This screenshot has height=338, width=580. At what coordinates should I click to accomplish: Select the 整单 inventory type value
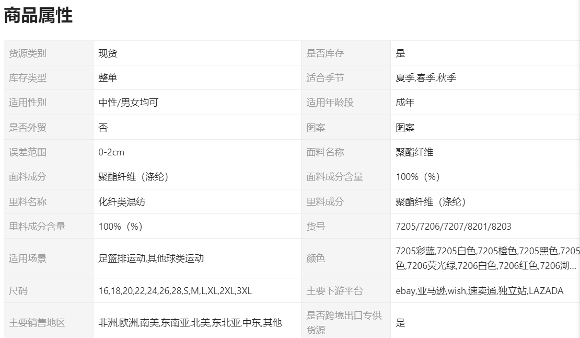pyautogui.click(x=108, y=78)
